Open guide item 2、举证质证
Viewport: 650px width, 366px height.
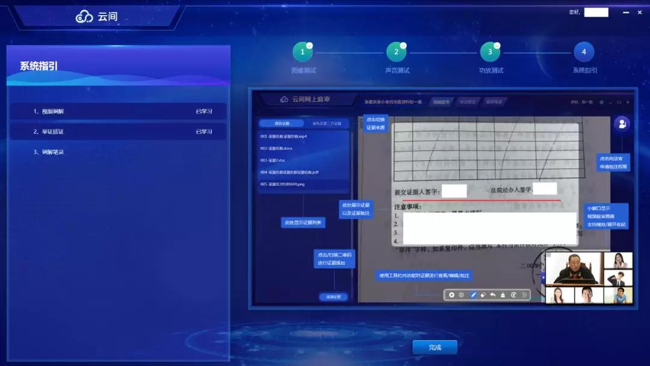[118, 131]
